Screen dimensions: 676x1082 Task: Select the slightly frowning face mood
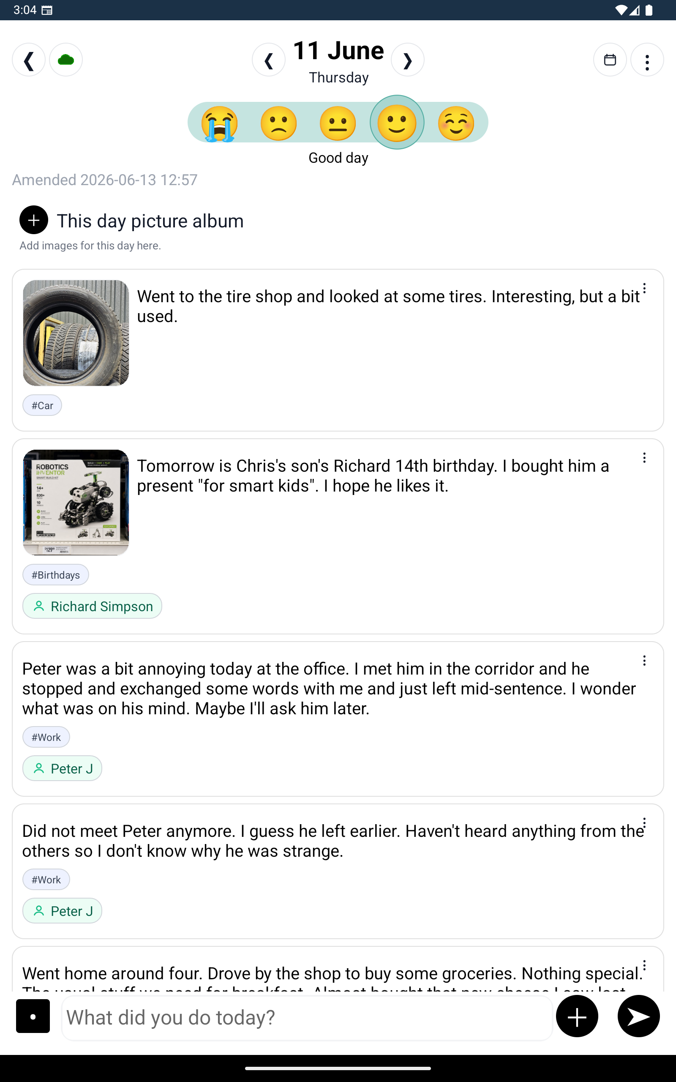278,123
